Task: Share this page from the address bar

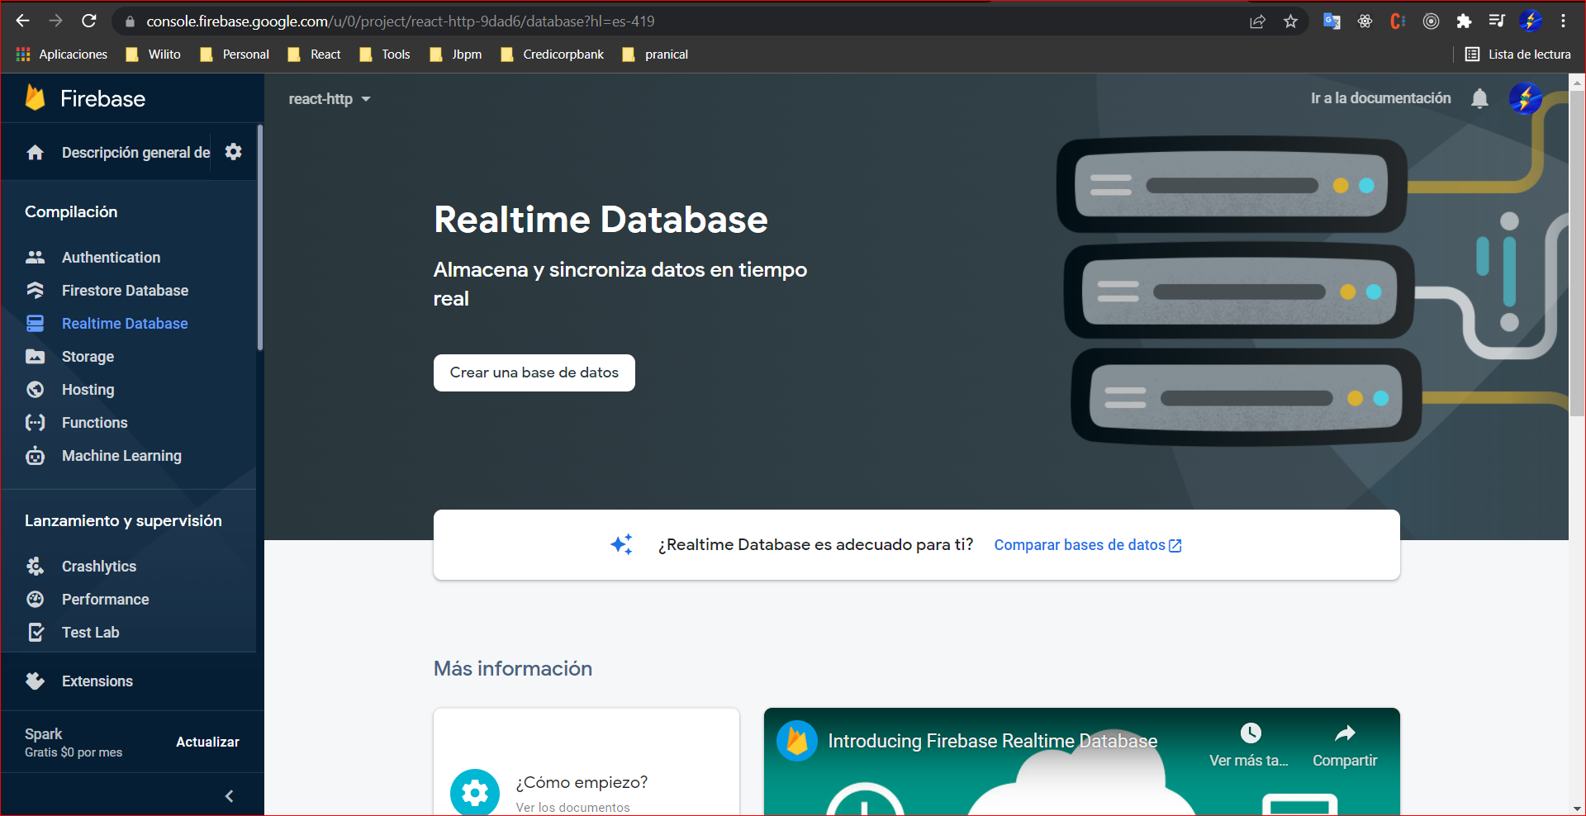Action: (1257, 21)
